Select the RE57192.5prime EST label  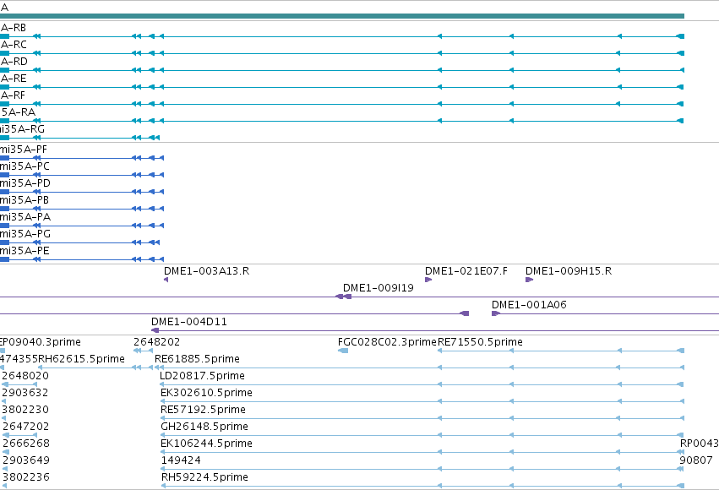[203, 410]
